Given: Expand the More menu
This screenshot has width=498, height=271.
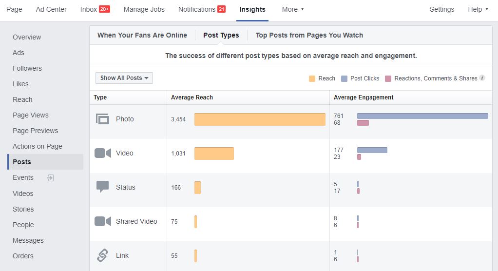Looking at the screenshot, I should pyautogui.click(x=293, y=10).
